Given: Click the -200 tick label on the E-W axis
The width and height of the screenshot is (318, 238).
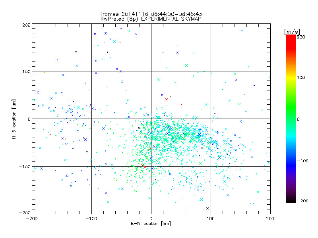Looking at the screenshot, I should click(x=32, y=219).
